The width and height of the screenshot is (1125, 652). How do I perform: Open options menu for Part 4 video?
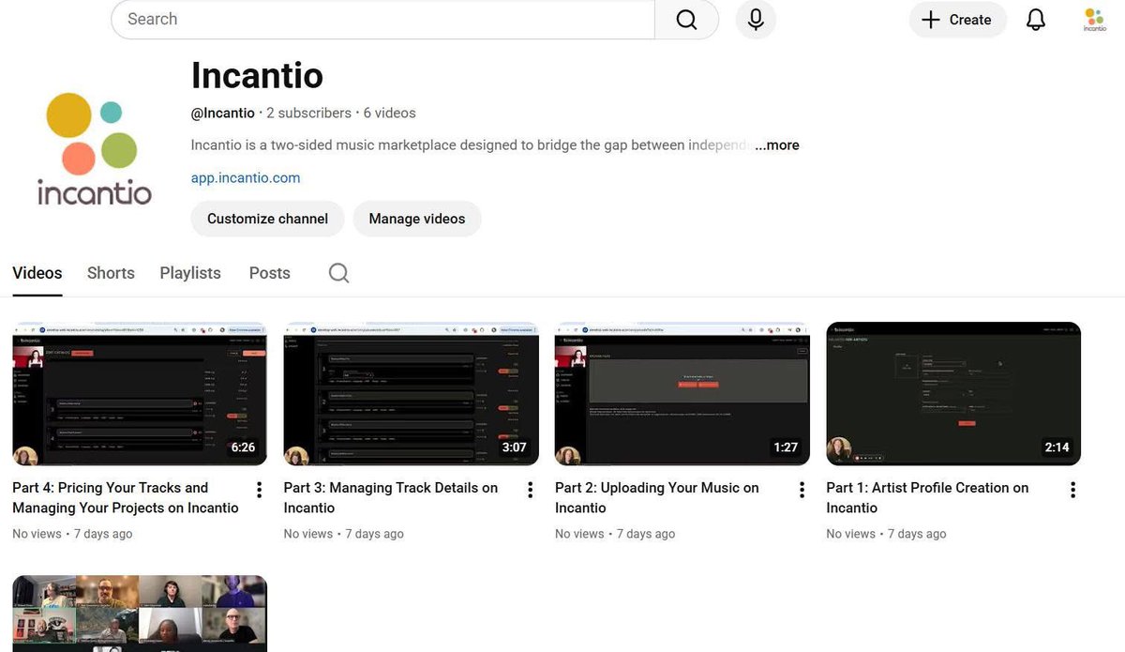(259, 490)
